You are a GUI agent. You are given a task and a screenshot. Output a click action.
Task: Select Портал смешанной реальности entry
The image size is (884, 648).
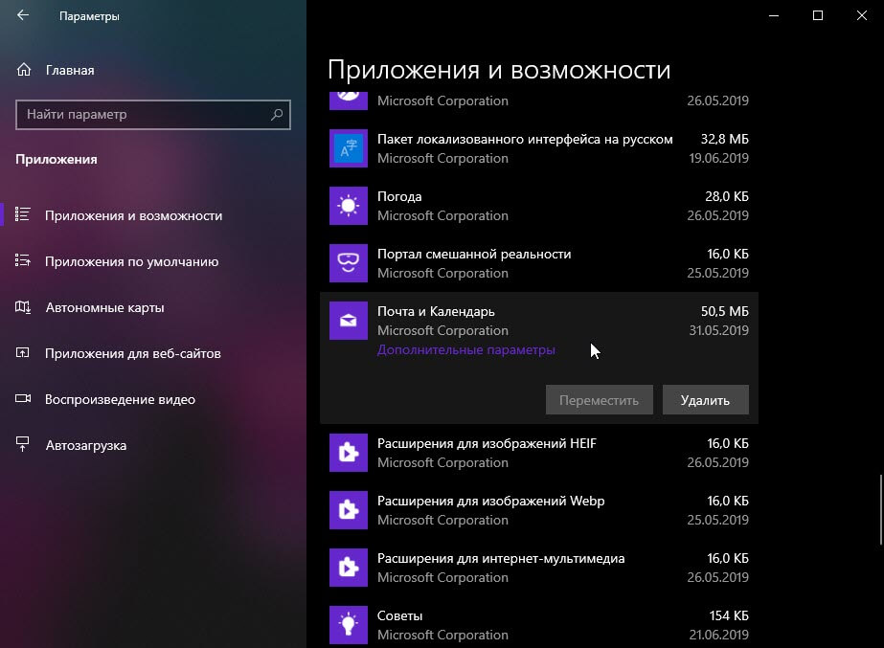pos(474,255)
